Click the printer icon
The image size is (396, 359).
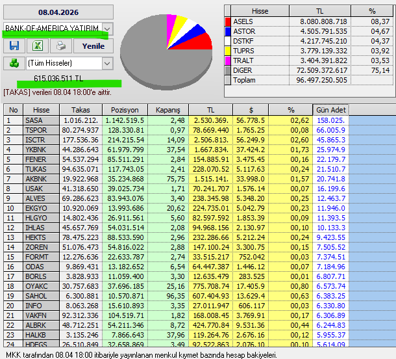coord(61,46)
